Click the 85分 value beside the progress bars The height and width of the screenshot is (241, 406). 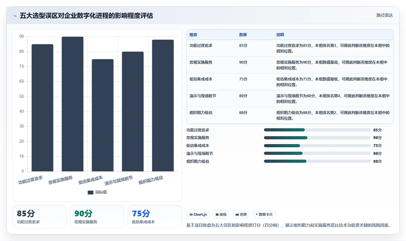[x=377, y=130]
